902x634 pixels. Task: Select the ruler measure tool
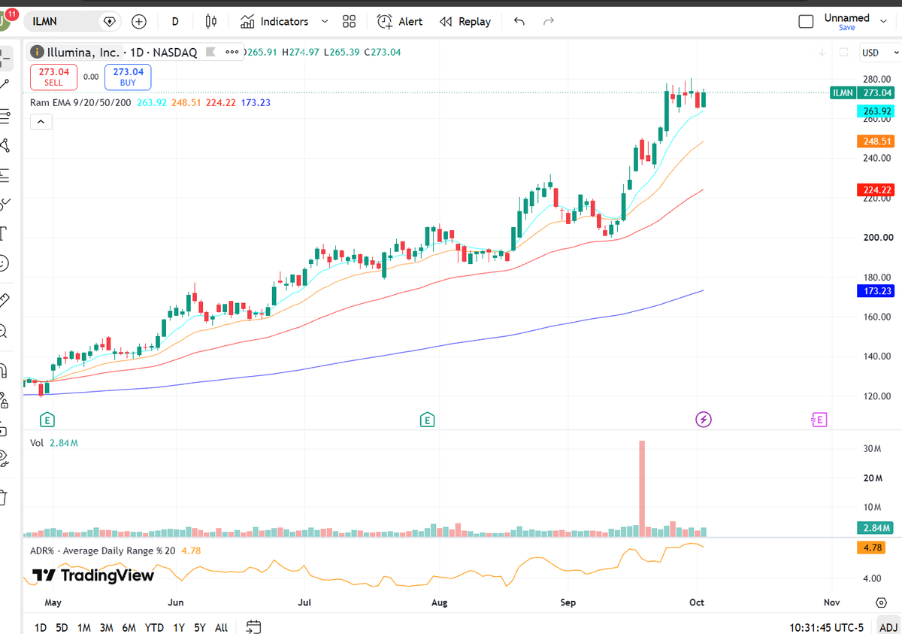(3, 300)
